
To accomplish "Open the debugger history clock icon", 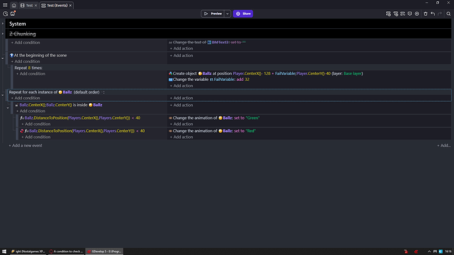I will [5, 14].
